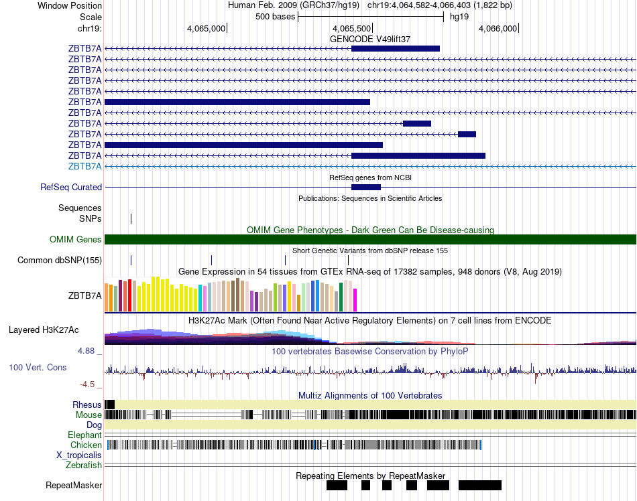Click the Sequences track label

click(x=80, y=208)
